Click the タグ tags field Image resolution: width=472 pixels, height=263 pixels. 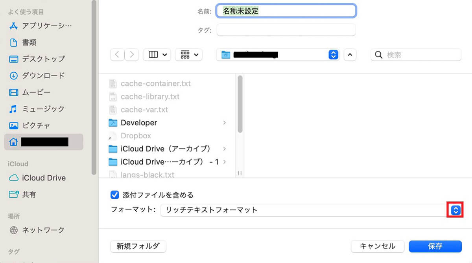tap(286, 30)
